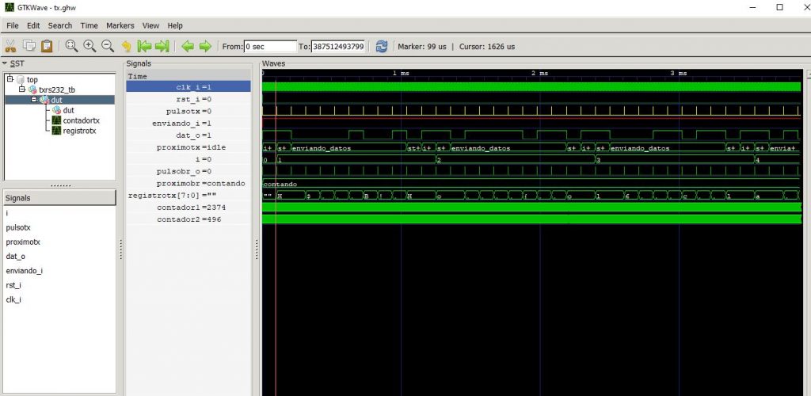The image size is (811, 396).
Task: Zoom in with the plus magnifier
Action: pos(89,47)
